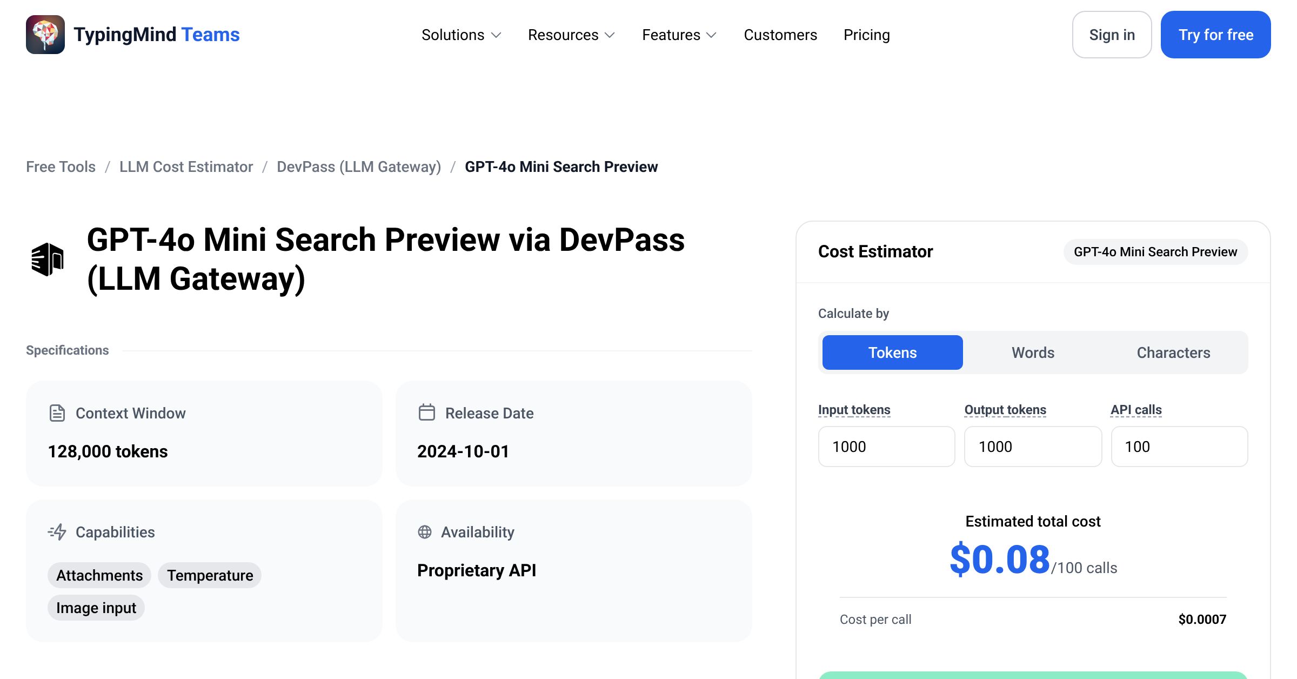Click the DevPass gateway logo icon
This screenshot has height=679, width=1297.
[48, 259]
